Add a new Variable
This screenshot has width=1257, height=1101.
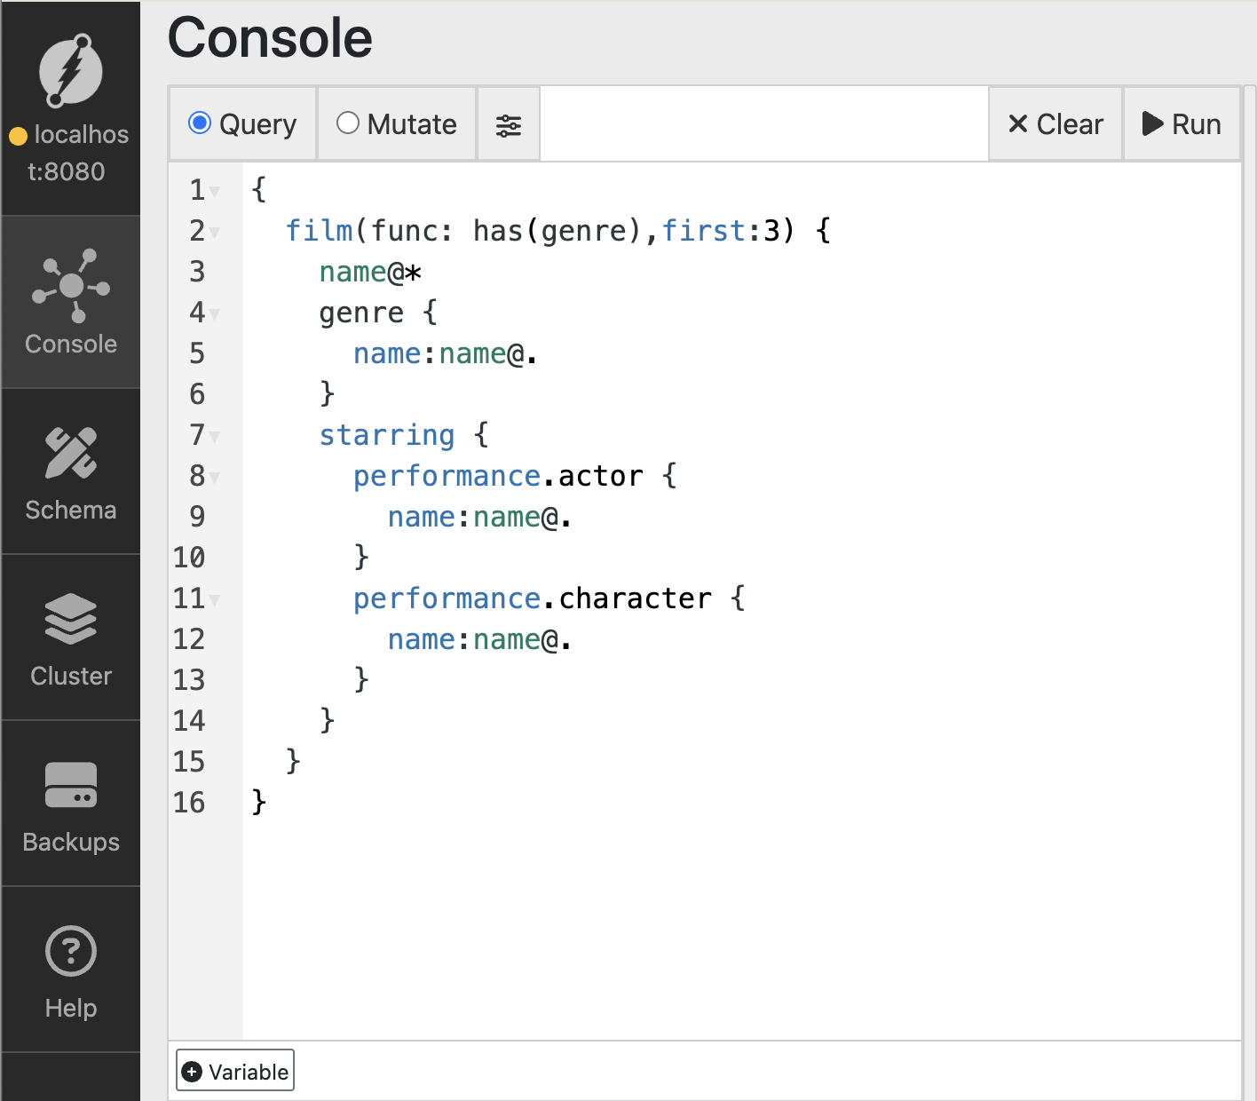[235, 1071]
